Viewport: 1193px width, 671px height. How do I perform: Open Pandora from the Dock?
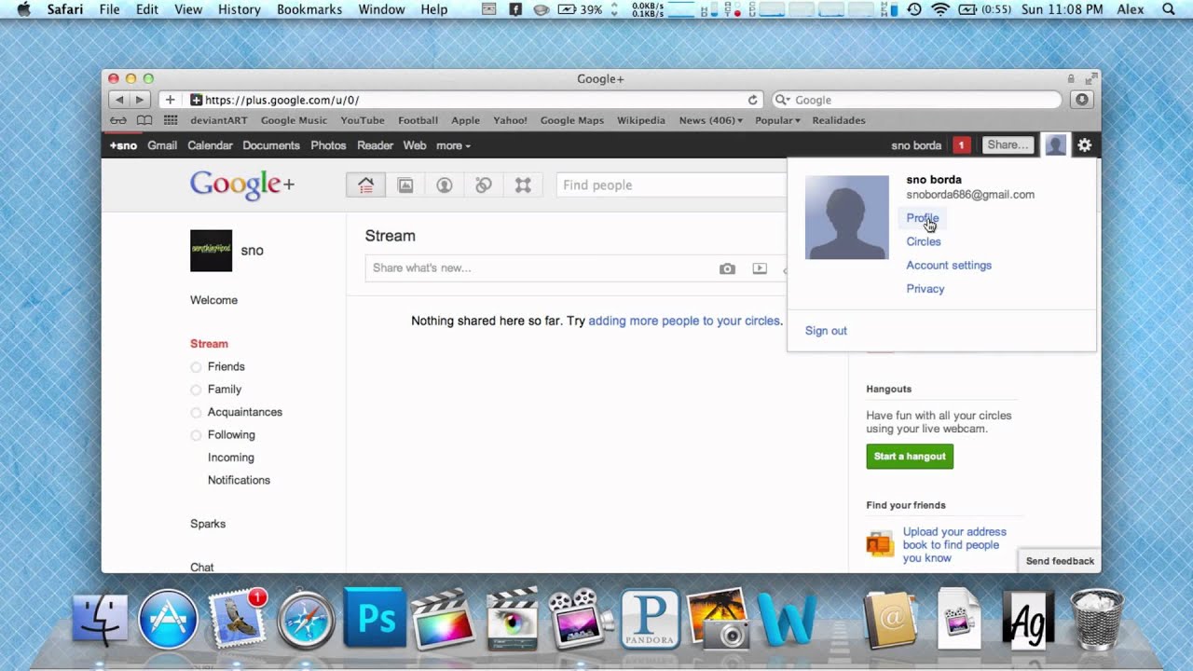tap(650, 618)
